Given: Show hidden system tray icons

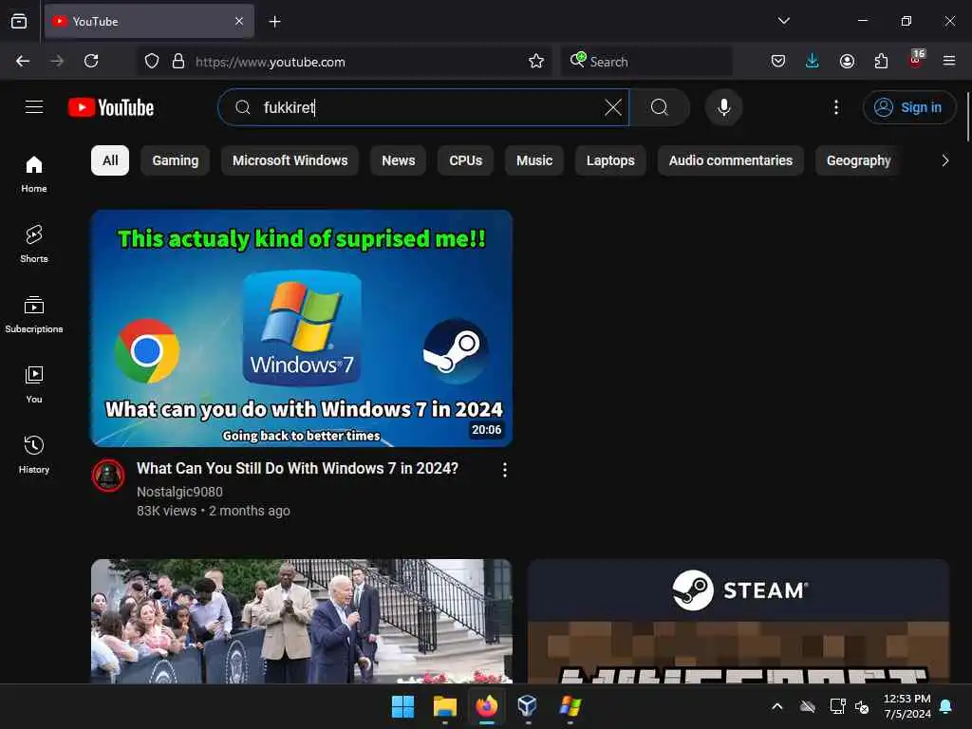Looking at the screenshot, I should click(776, 706).
